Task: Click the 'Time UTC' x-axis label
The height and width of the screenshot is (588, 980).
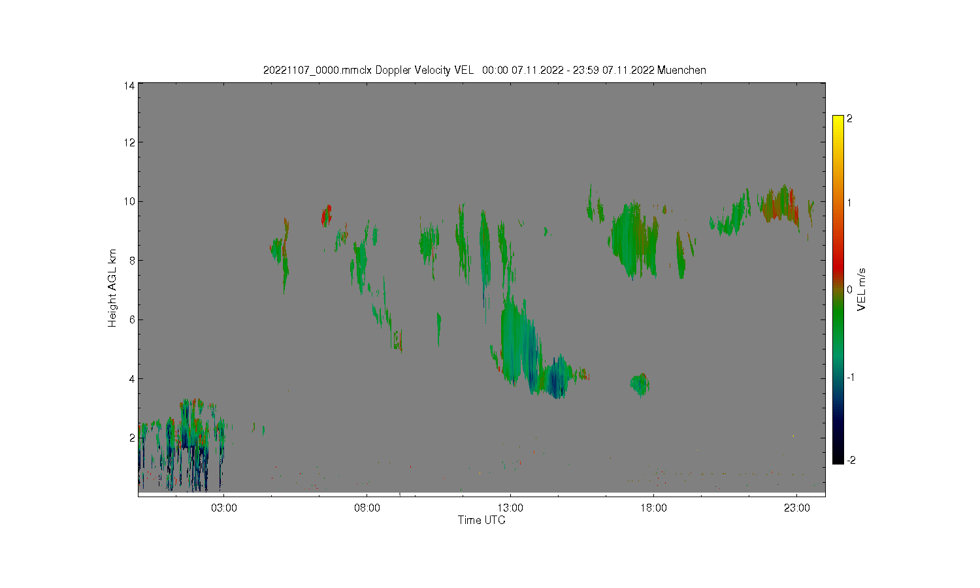Action: [482, 520]
